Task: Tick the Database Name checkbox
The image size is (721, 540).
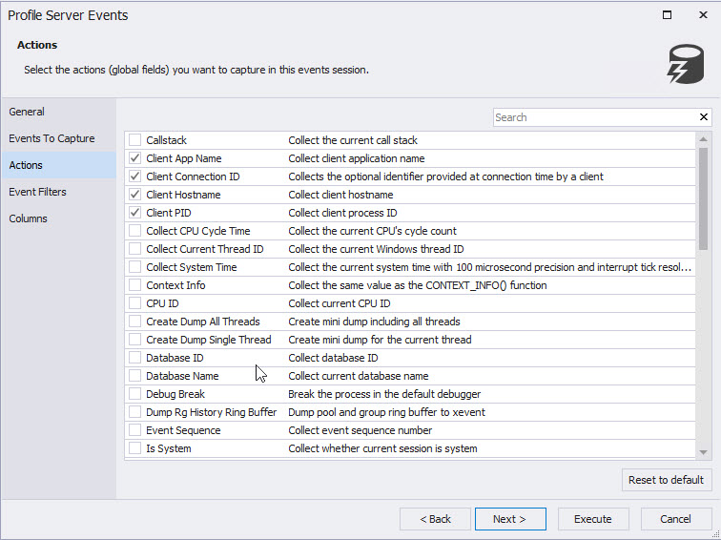Action: click(134, 376)
